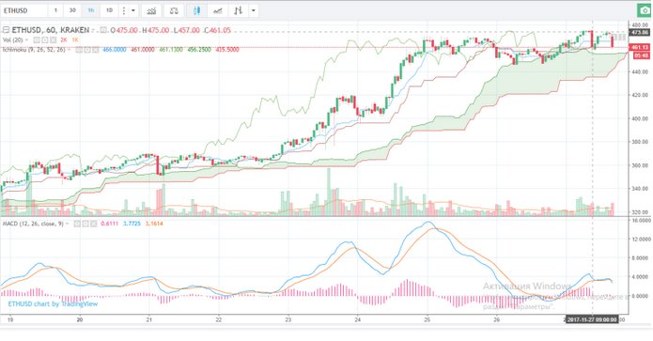Select the bars chart style icon

(x=239, y=11)
